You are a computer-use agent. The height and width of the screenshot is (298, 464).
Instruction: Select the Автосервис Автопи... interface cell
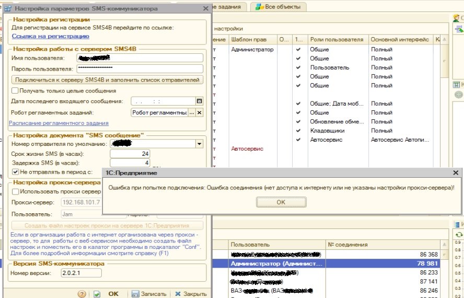(401, 140)
